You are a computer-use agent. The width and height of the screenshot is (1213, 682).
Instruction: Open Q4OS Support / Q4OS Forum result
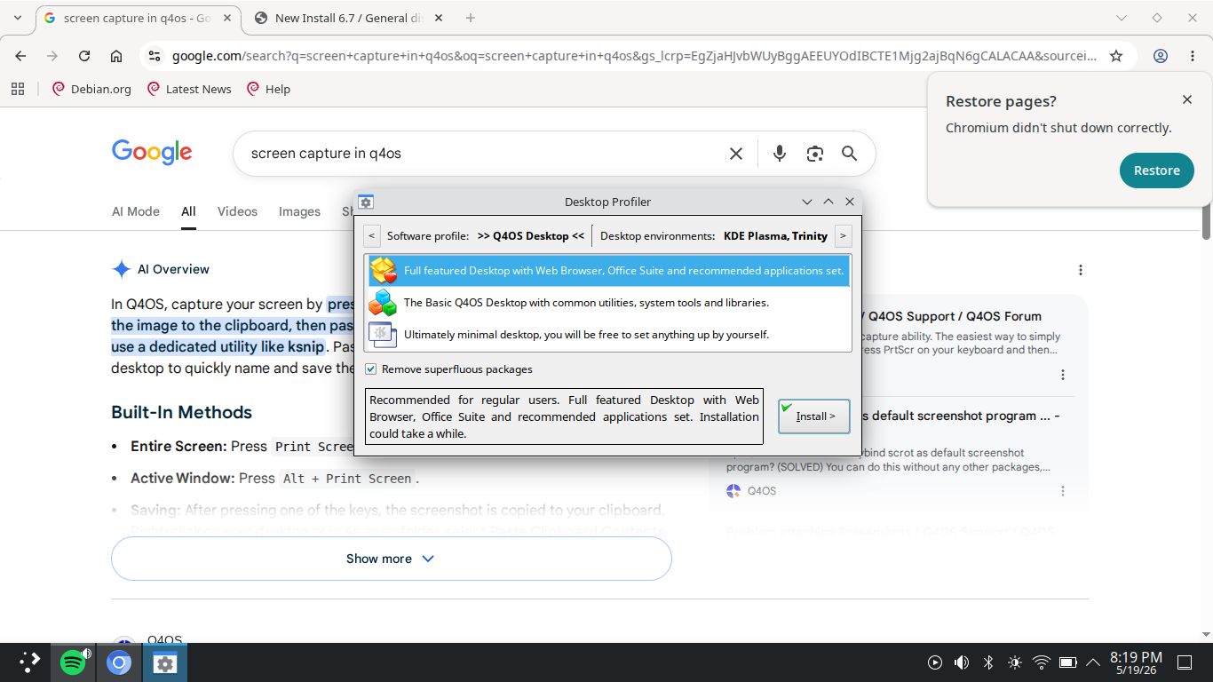point(954,316)
